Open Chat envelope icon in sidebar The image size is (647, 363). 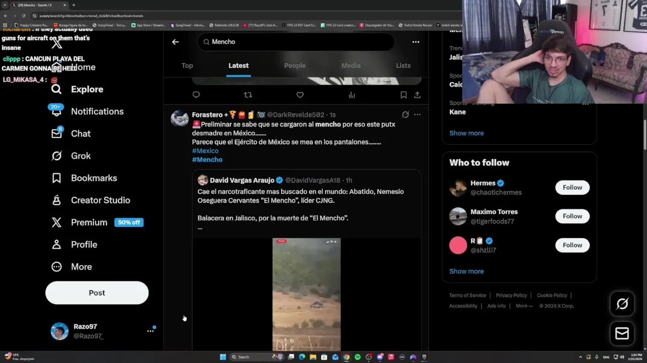point(57,134)
